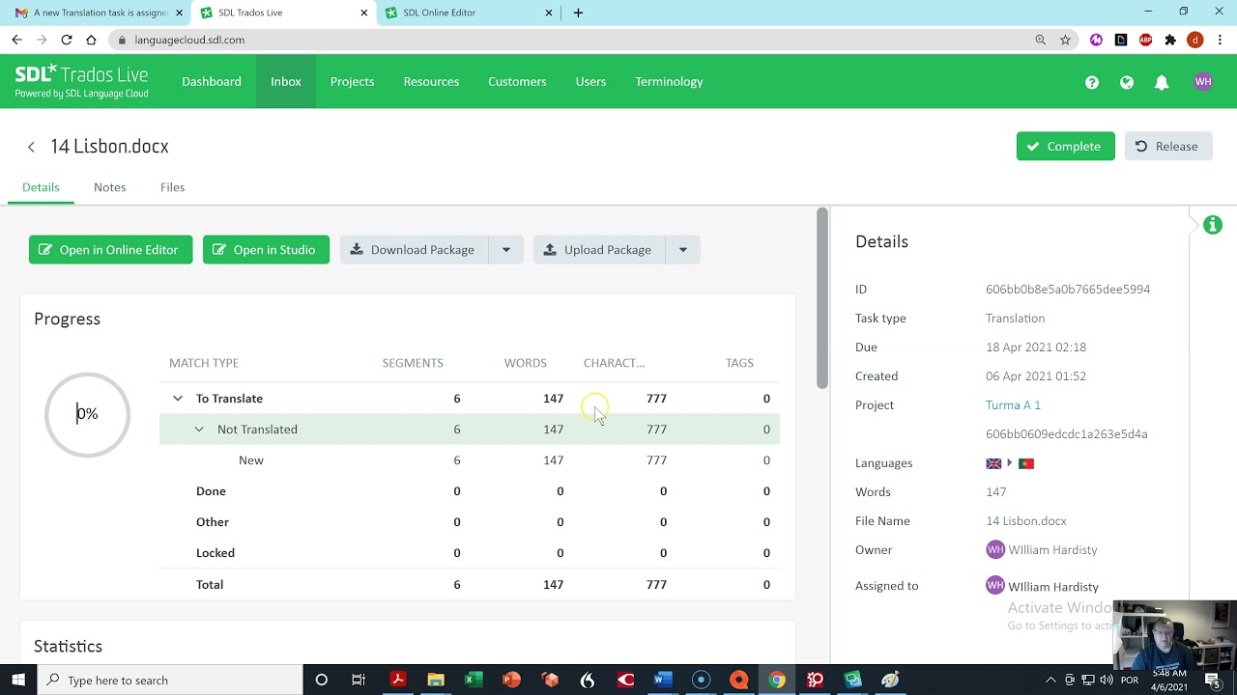Switch to the Files tab
1237x695 pixels.
(172, 187)
